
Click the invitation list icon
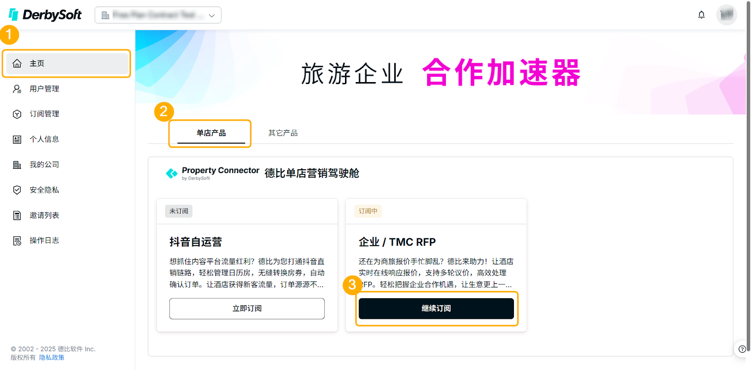17,215
